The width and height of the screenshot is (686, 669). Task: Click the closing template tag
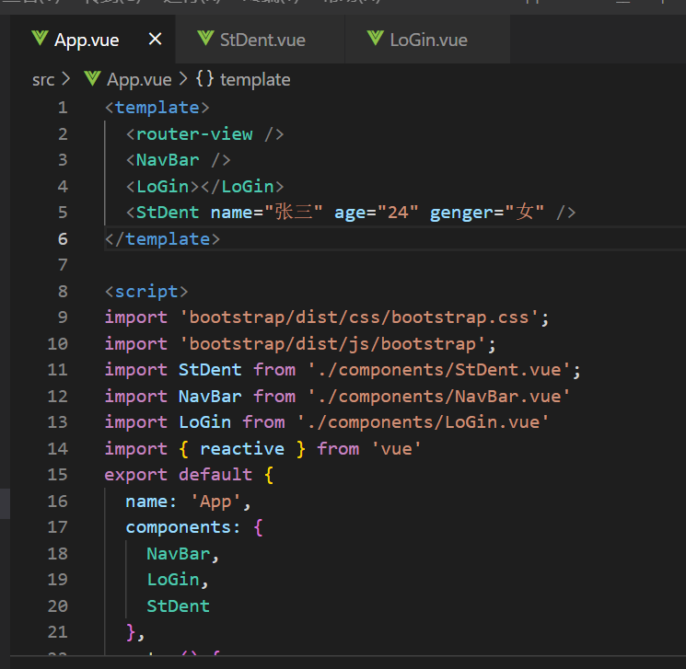[162, 239]
